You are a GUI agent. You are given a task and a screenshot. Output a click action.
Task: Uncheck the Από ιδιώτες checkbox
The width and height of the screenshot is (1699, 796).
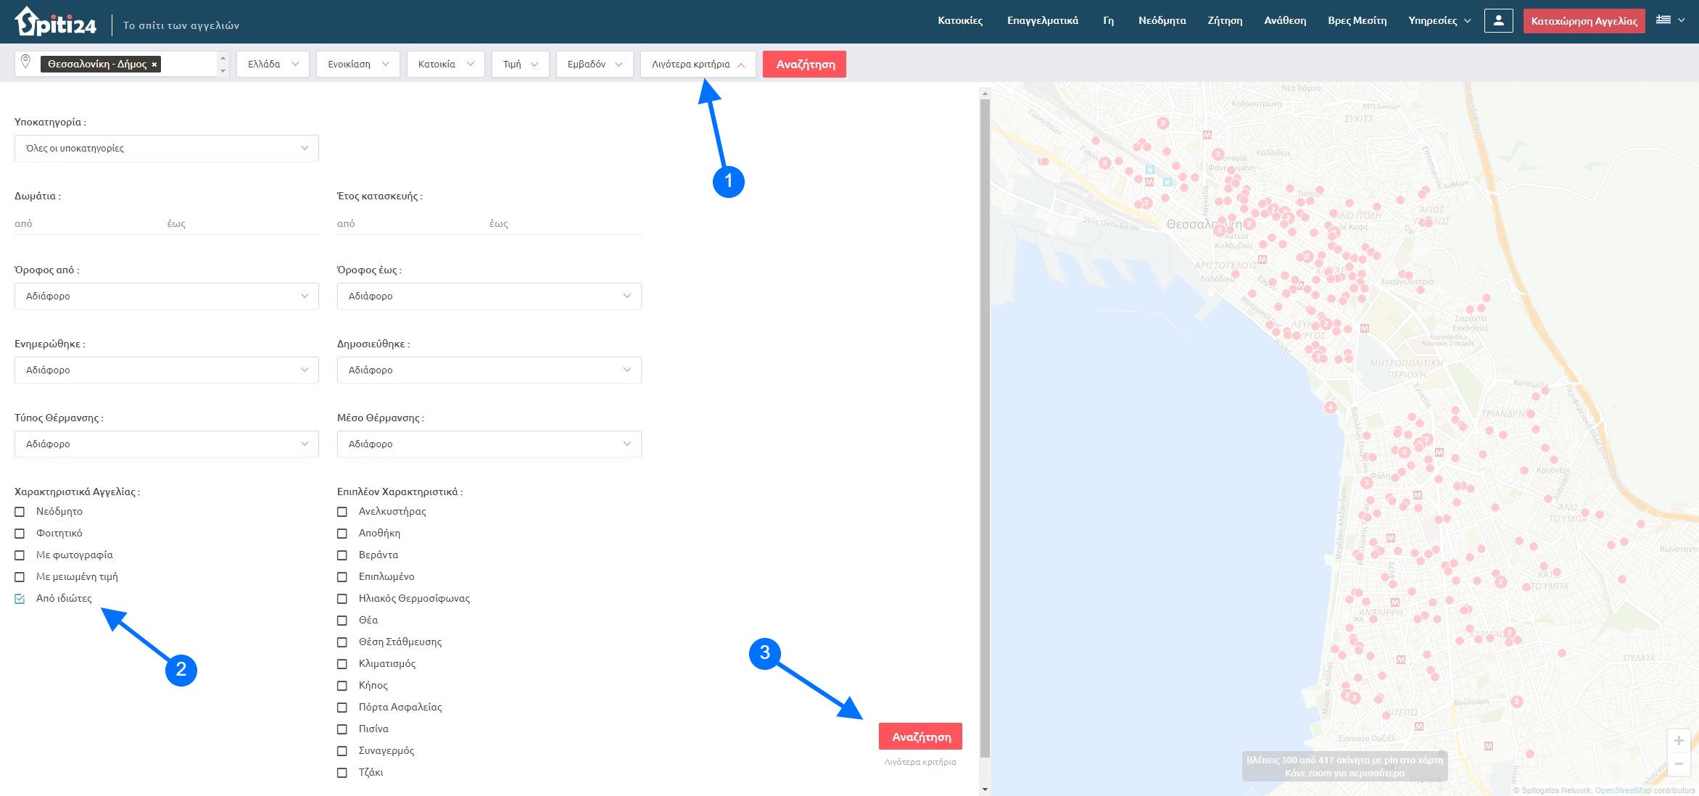click(20, 599)
